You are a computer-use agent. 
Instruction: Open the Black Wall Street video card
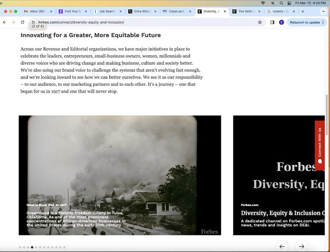click(120, 175)
